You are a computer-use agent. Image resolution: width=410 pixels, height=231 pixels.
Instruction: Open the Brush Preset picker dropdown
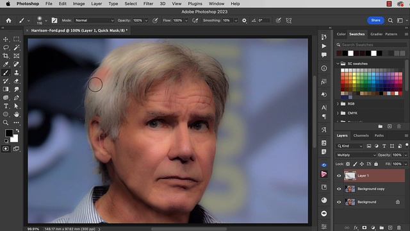(46, 21)
